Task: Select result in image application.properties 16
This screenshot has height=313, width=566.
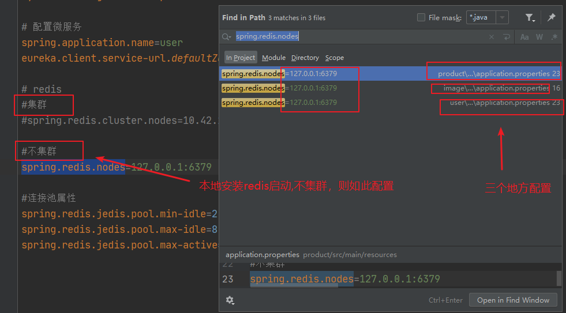Action: pos(390,88)
